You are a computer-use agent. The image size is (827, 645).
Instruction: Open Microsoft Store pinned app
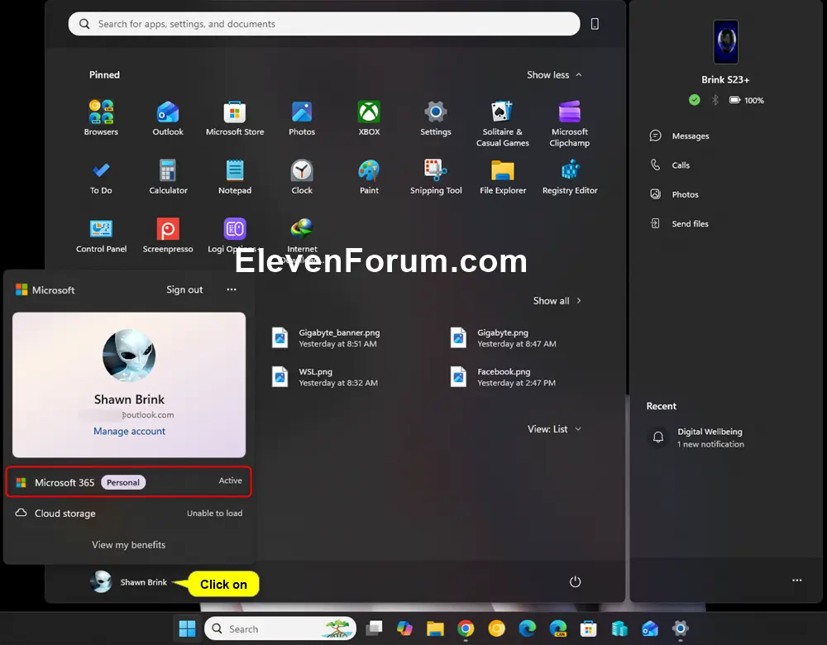point(235,117)
